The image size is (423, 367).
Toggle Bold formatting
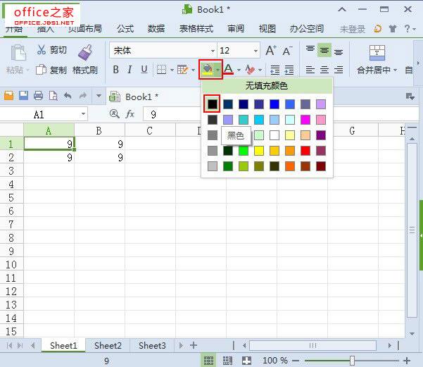115,70
